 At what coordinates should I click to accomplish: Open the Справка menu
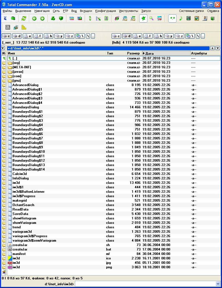[x=213, y=11]
